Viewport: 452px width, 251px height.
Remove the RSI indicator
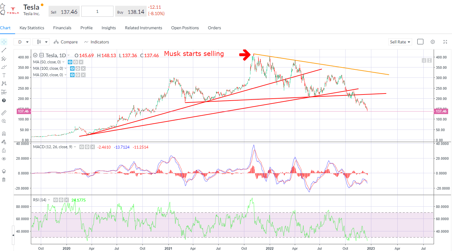(x=67, y=200)
